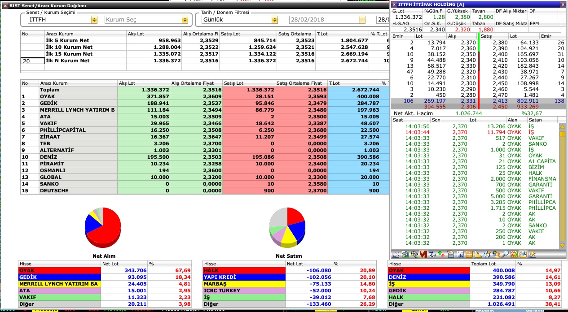Click the colored zigzag heatmap icon

click(514, 254)
